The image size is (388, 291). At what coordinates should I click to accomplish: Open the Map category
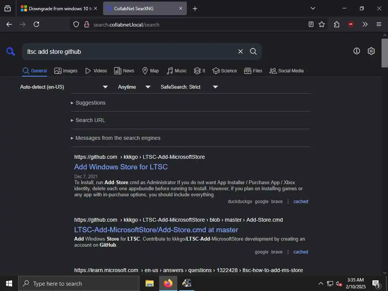[150, 71]
